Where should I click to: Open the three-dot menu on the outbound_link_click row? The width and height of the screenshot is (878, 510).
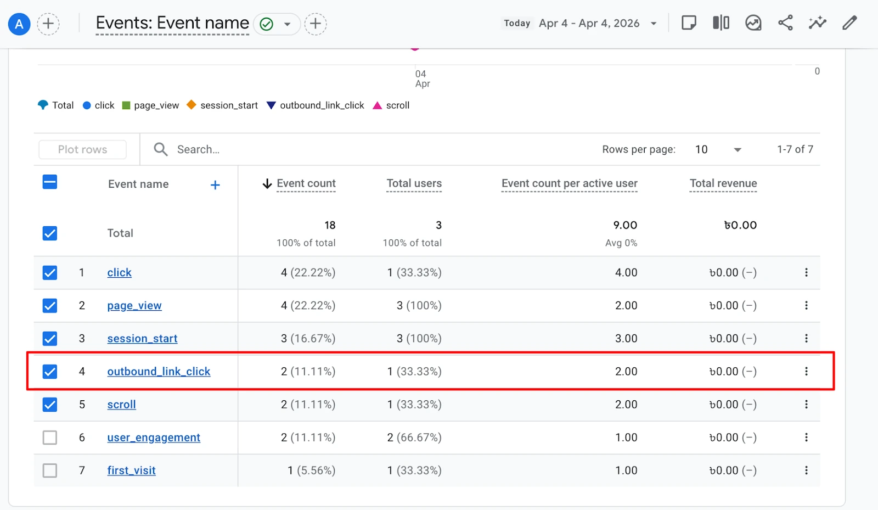[x=806, y=372]
